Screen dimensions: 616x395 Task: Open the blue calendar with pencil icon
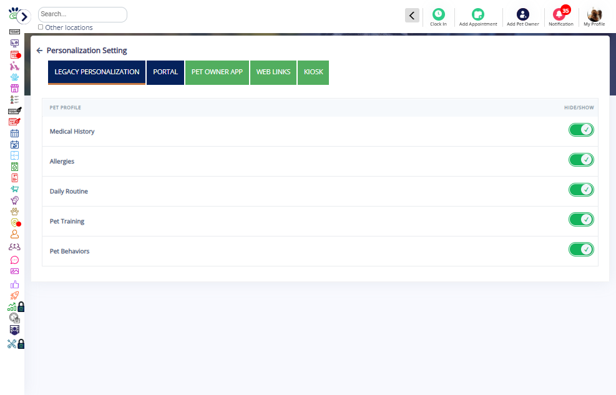(14, 145)
